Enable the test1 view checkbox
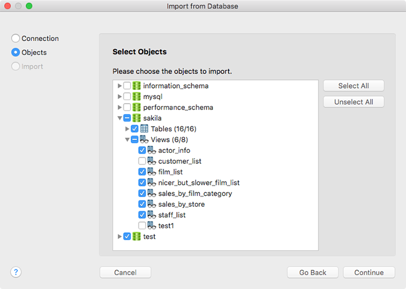Screen dimensions: 406x289 pos(142,226)
